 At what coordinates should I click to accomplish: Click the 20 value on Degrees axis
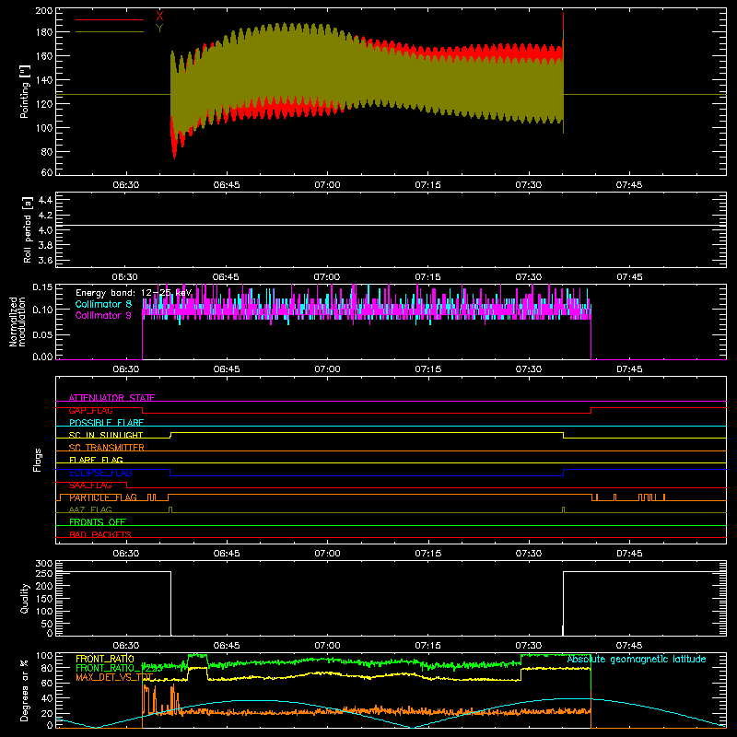click(47, 713)
